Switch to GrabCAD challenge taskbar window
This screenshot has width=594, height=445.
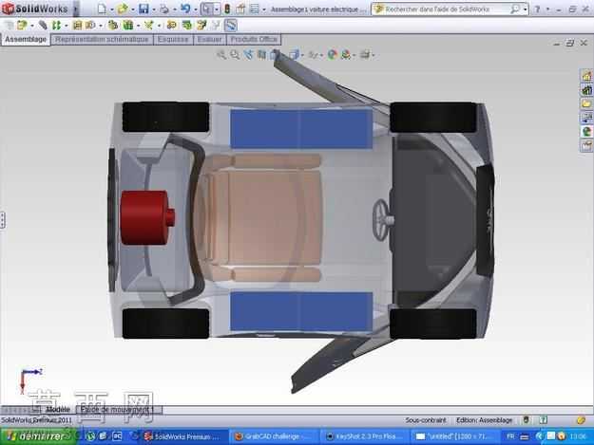pos(275,436)
